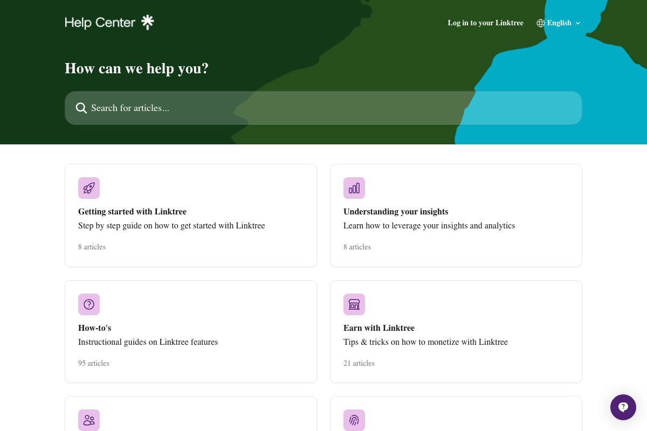
Task: Focus the Search for articles field
Action: click(x=323, y=108)
